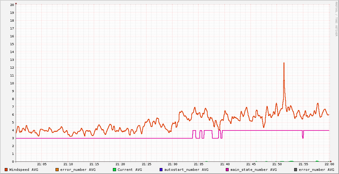
Task: Select the magenta main_state_number AVG legend swatch
Action: click(x=227, y=170)
